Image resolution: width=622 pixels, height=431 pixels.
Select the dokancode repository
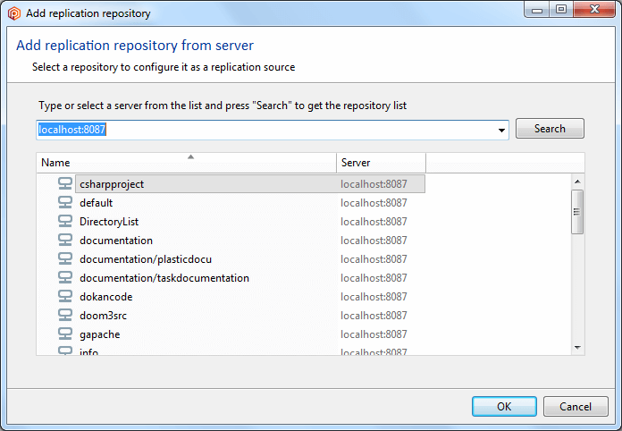(106, 297)
